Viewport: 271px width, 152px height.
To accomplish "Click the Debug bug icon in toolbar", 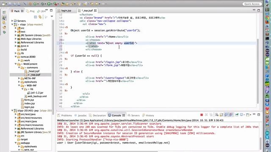I will click(42, 4).
